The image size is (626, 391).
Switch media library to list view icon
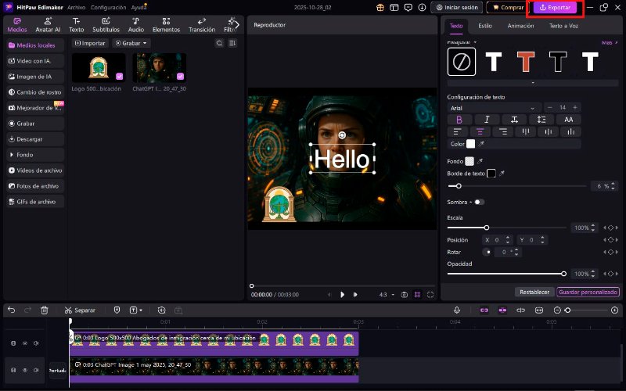tap(232, 43)
